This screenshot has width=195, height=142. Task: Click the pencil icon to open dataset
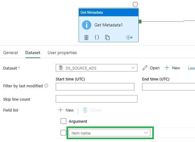tap(145, 68)
